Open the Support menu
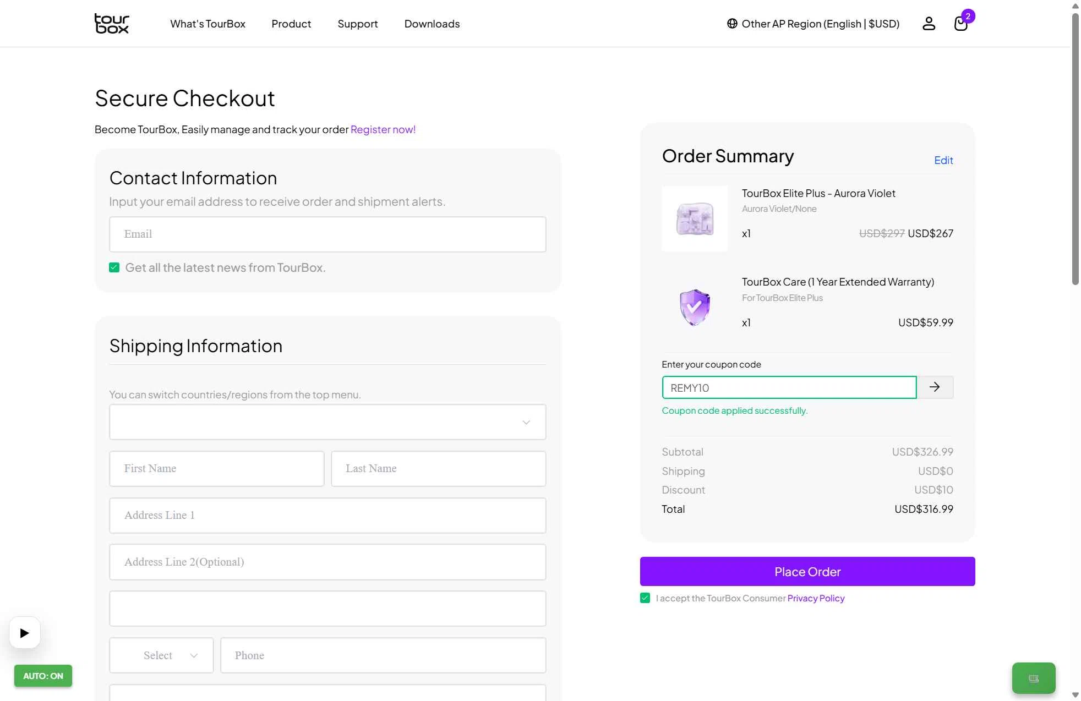 (358, 24)
